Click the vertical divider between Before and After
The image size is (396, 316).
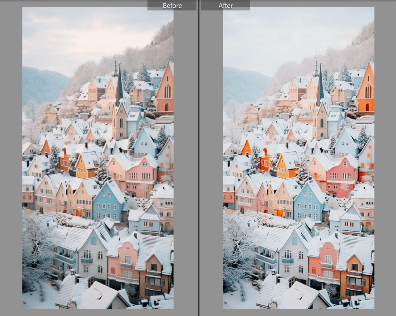(198, 158)
